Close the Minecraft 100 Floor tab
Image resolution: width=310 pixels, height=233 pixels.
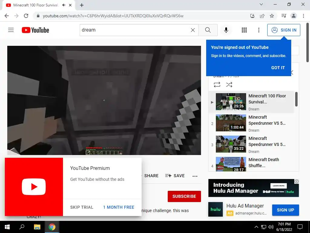pyautogui.click(x=70, y=5)
